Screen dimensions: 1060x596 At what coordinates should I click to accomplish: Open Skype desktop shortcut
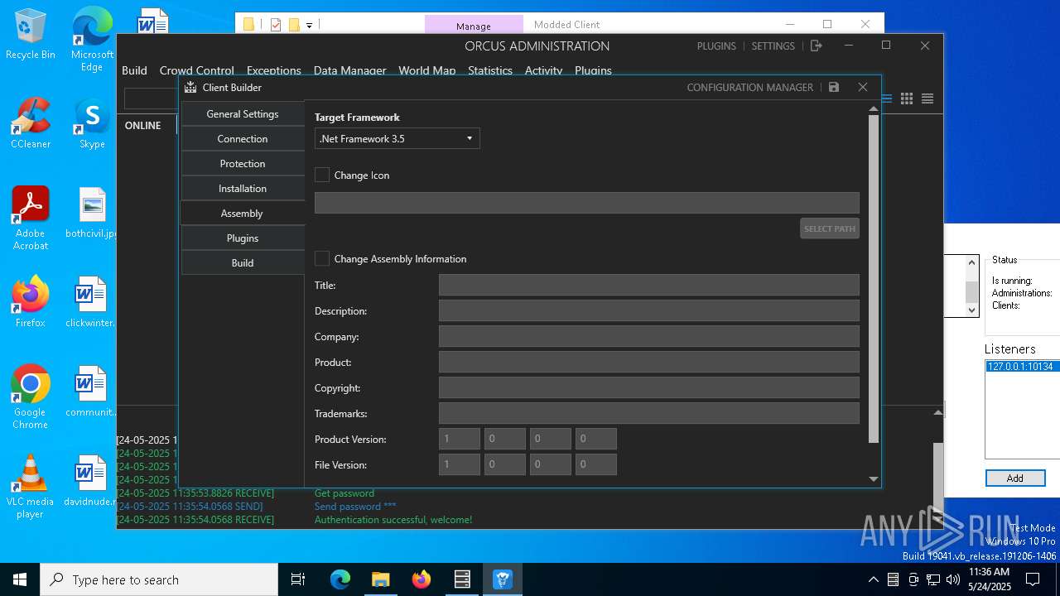click(x=92, y=124)
